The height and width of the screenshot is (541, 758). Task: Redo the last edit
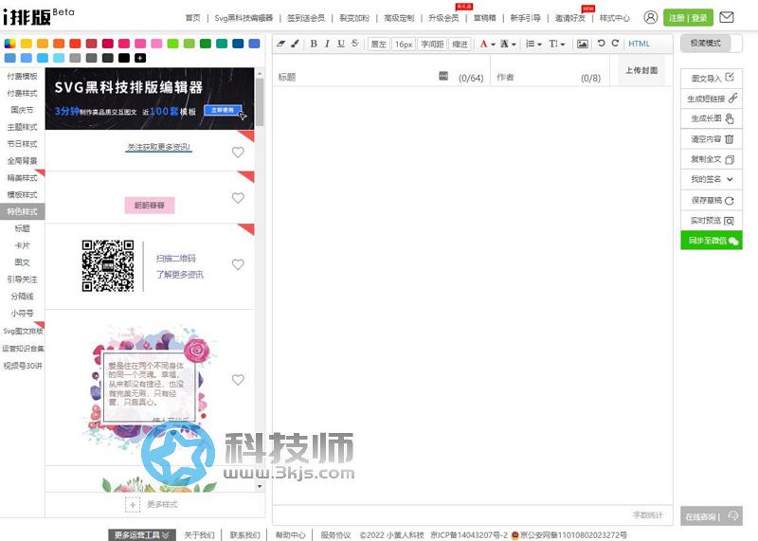point(615,43)
